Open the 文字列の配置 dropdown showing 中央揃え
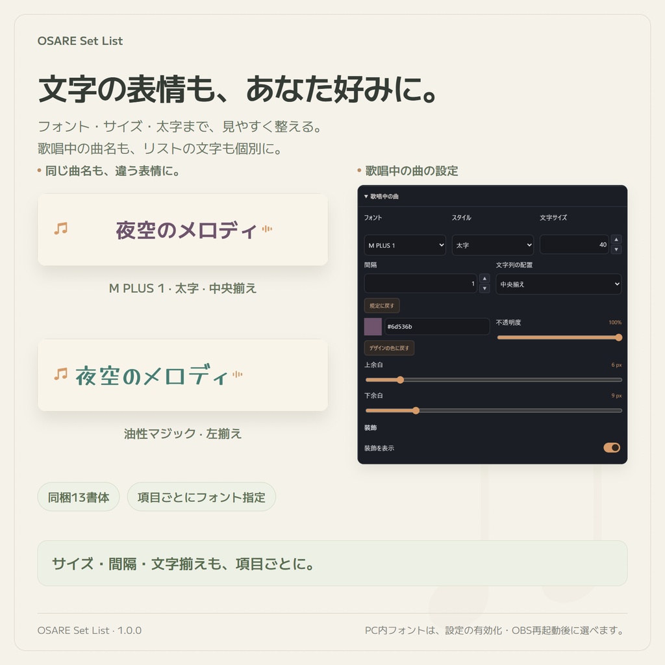The height and width of the screenshot is (665, 665). point(558,284)
